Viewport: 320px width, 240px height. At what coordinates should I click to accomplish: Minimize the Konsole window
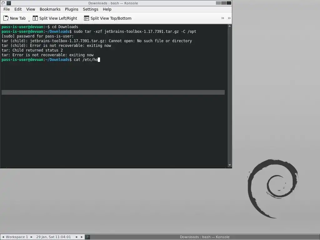[218, 3]
